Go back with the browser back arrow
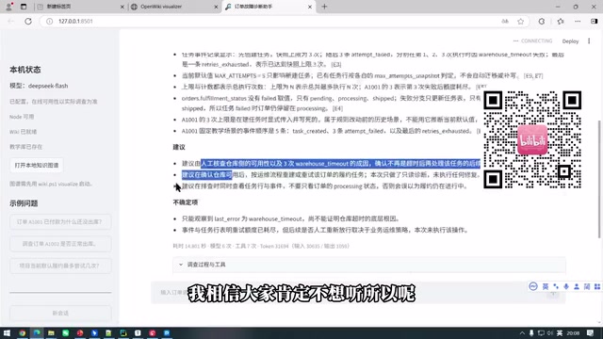Screen dimensions: 603x339 (x=10, y=21)
